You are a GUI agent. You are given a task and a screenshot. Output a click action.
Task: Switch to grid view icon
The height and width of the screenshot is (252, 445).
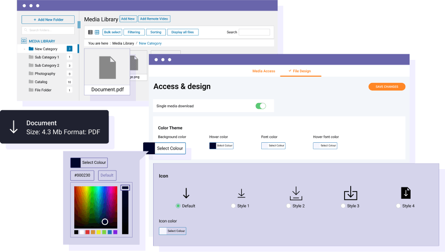coord(97,32)
